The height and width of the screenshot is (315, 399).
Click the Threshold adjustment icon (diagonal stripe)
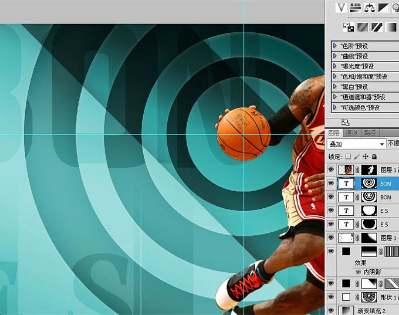click(377, 27)
